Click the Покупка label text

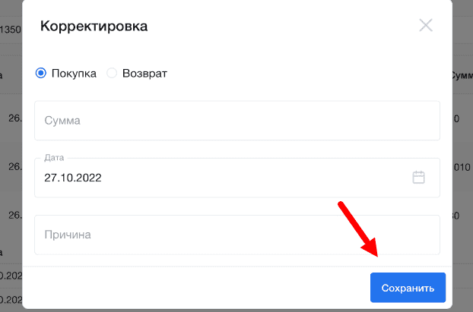[x=74, y=74]
